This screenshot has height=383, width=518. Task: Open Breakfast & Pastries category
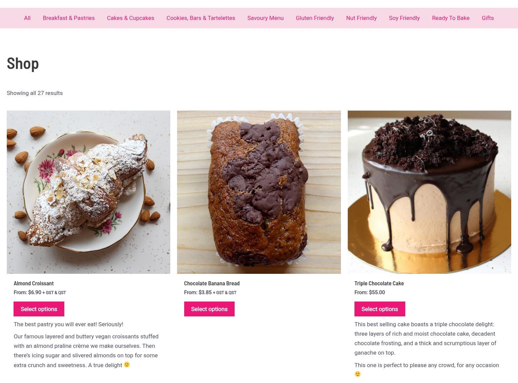coord(69,18)
